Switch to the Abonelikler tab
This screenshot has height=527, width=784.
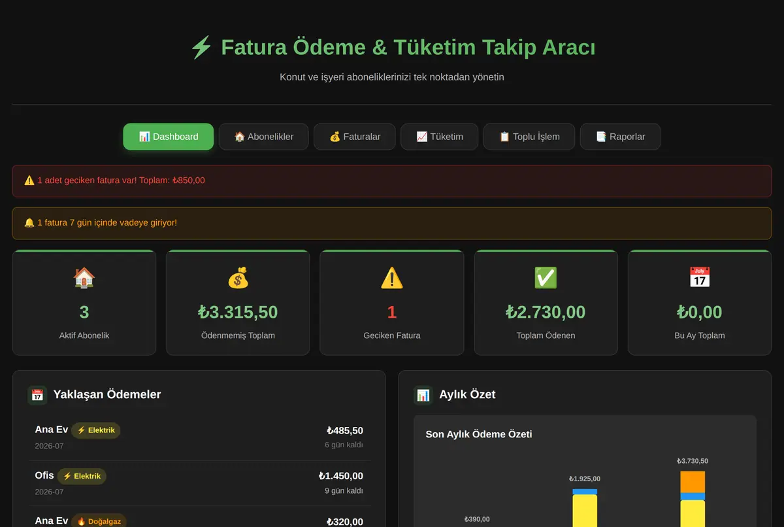(x=263, y=137)
